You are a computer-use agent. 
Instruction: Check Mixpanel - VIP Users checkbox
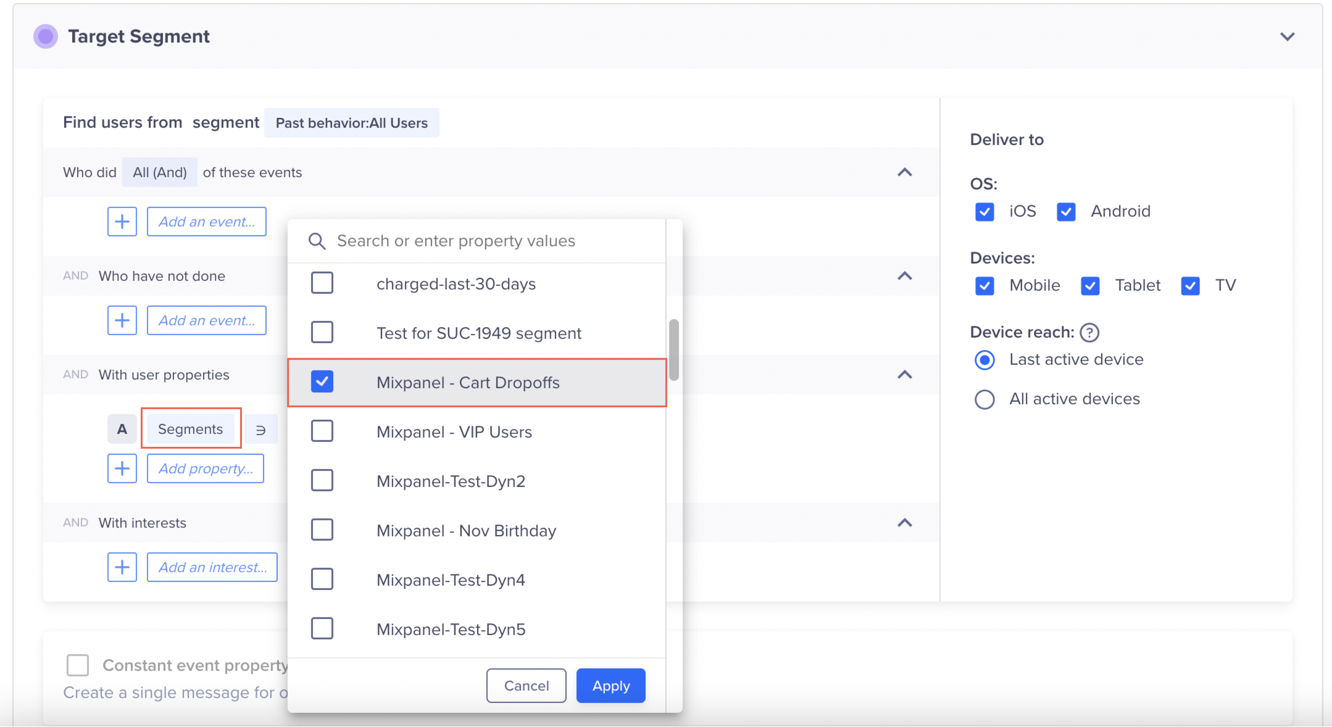[x=322, y=431]
